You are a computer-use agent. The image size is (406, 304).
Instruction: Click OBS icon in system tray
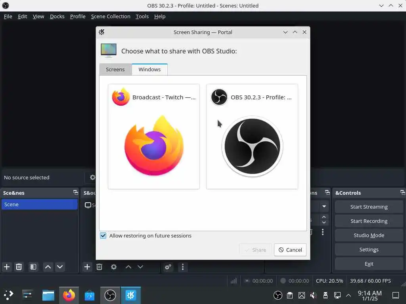coord(278,295)
